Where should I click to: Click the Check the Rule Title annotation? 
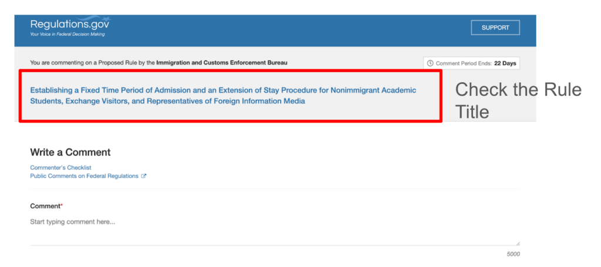[518, 100]
